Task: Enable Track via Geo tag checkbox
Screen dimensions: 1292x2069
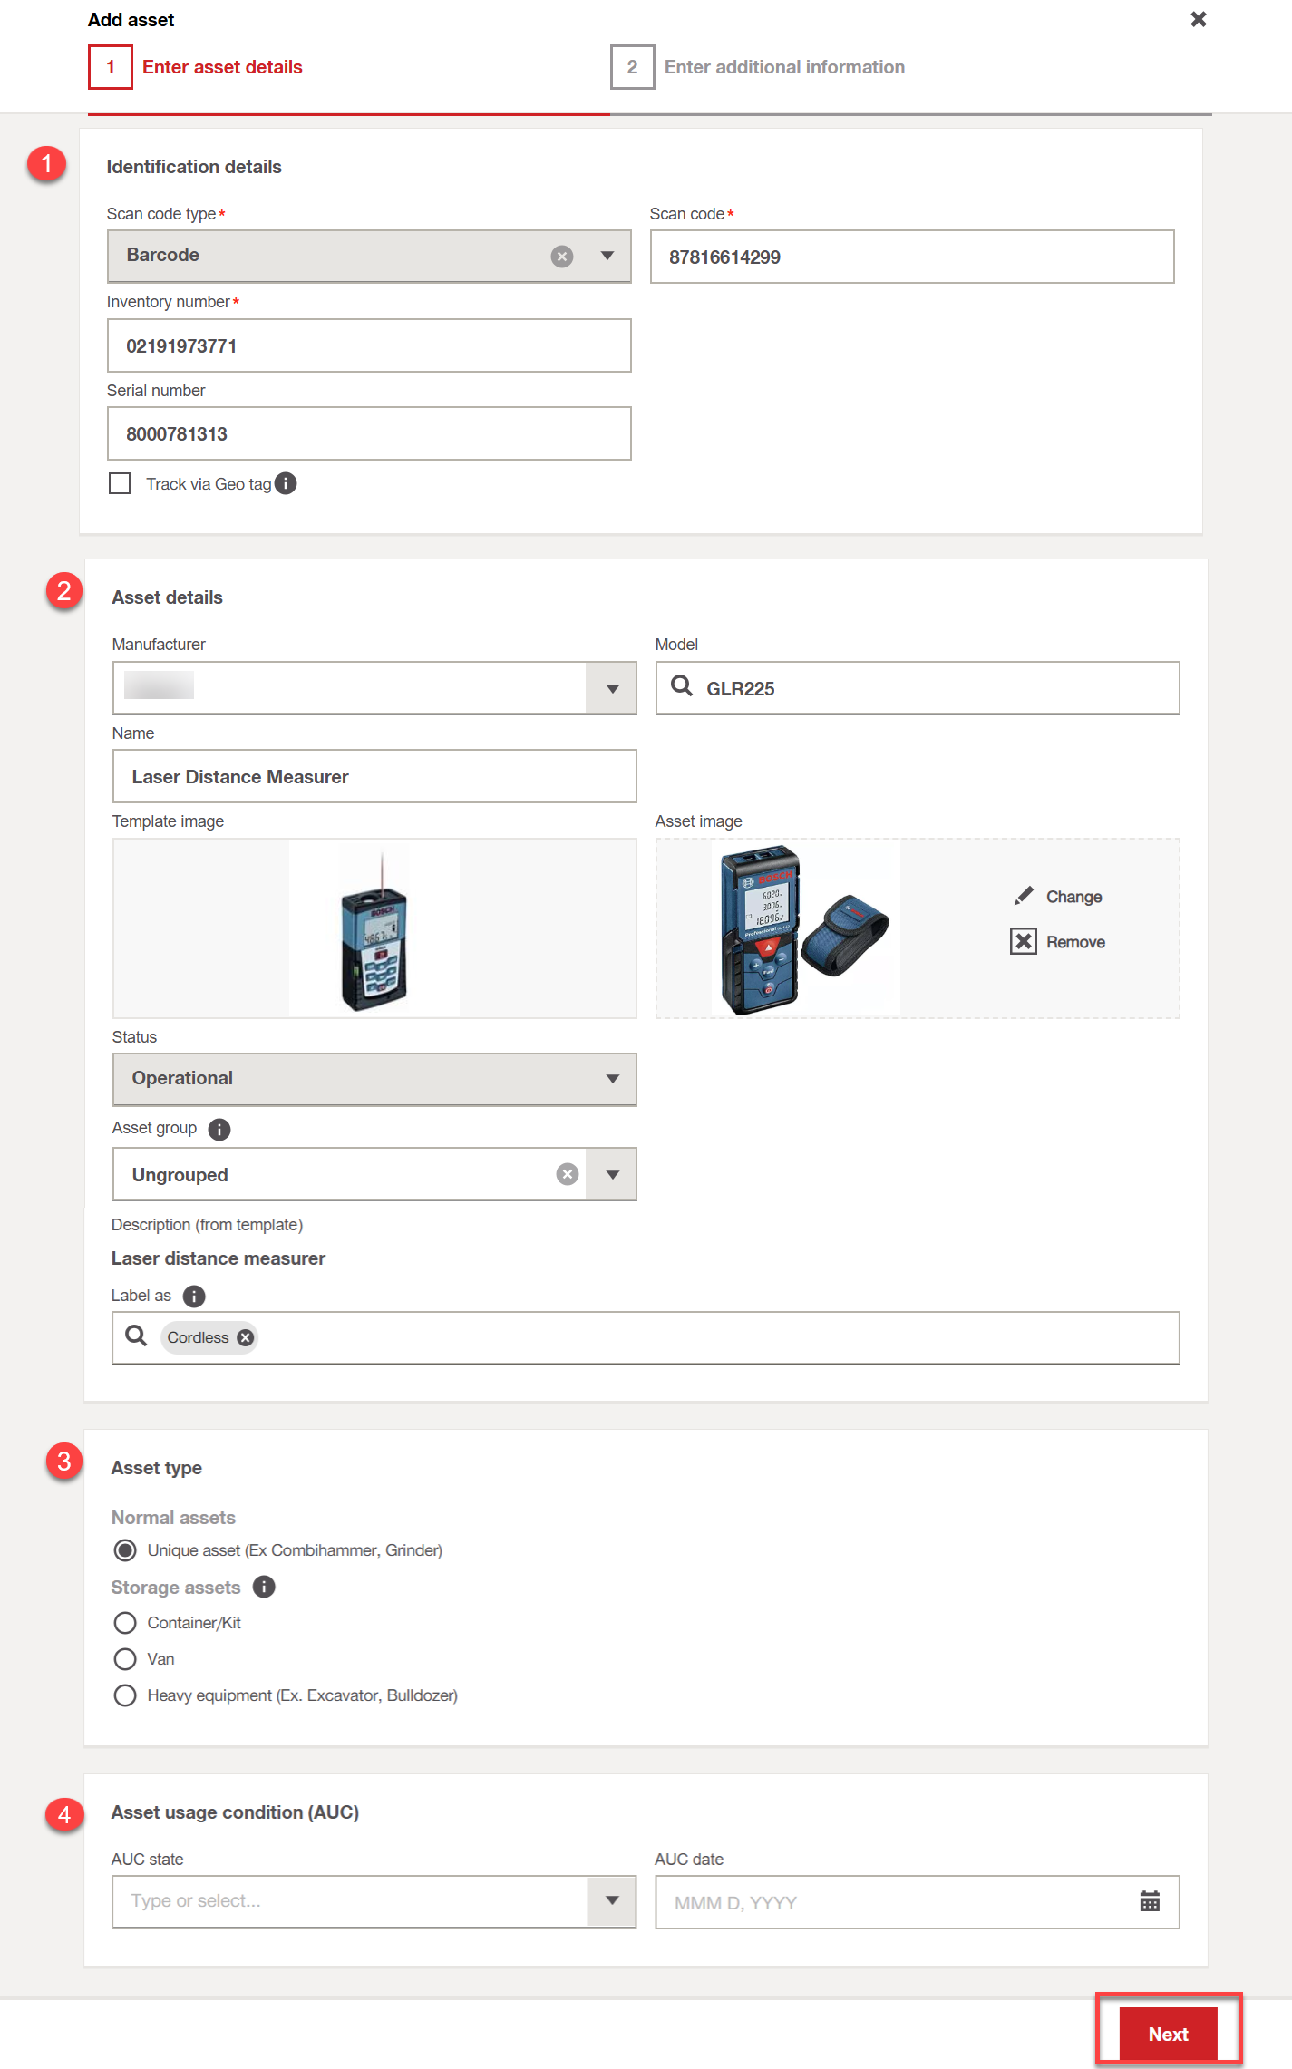Action: click(x=120, y=483)
